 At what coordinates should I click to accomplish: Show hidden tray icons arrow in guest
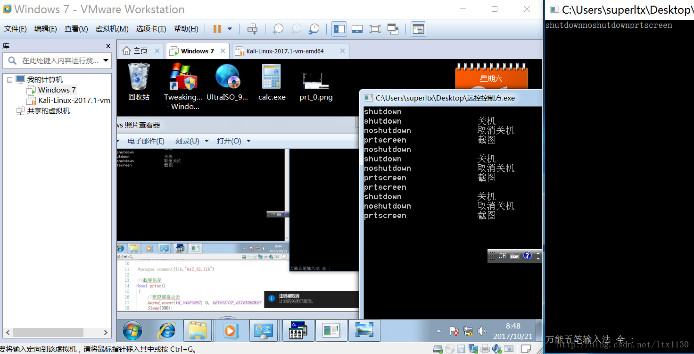click(x=439, y=331)
